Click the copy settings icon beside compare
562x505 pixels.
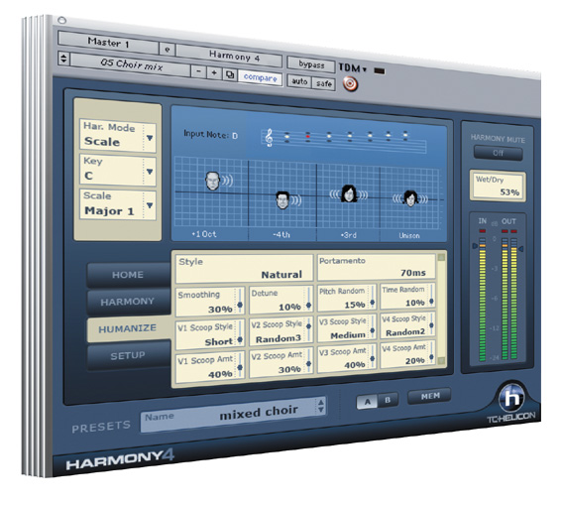pyautogui.click(x=230, y=74)
